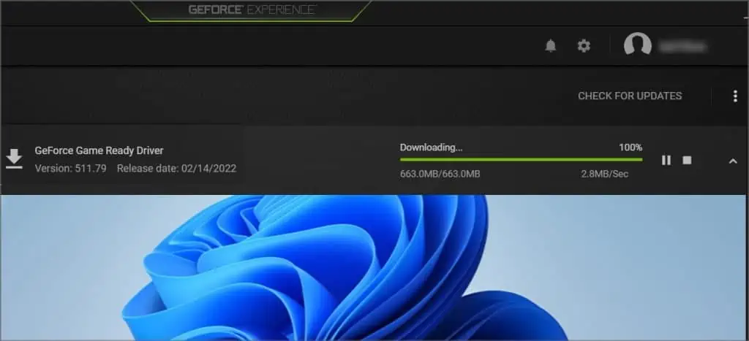Click the GeForce Experience logo

coord(252,9)
